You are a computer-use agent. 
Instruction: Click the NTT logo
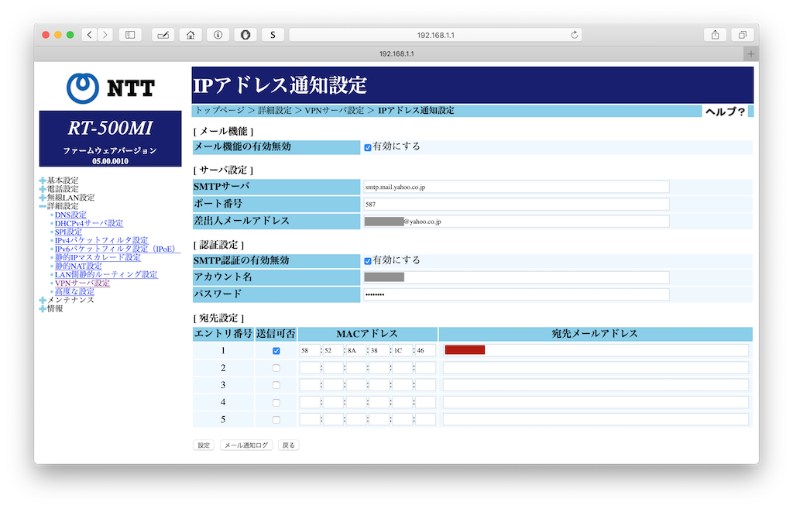109,87
